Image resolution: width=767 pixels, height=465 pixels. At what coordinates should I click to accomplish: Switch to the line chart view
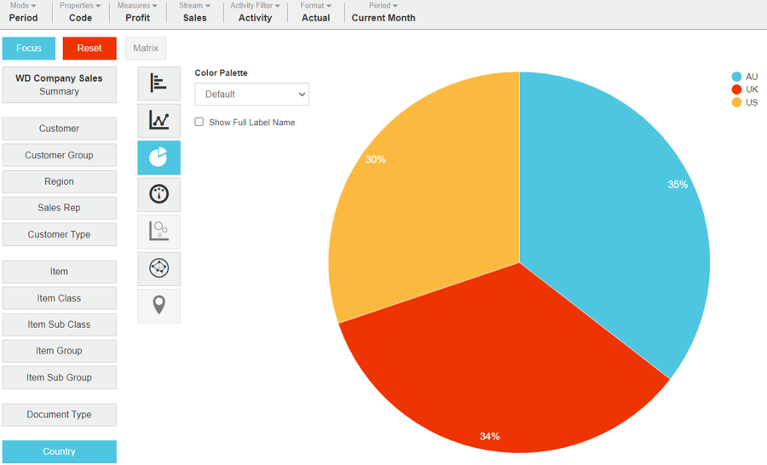[x=159, y=120]
